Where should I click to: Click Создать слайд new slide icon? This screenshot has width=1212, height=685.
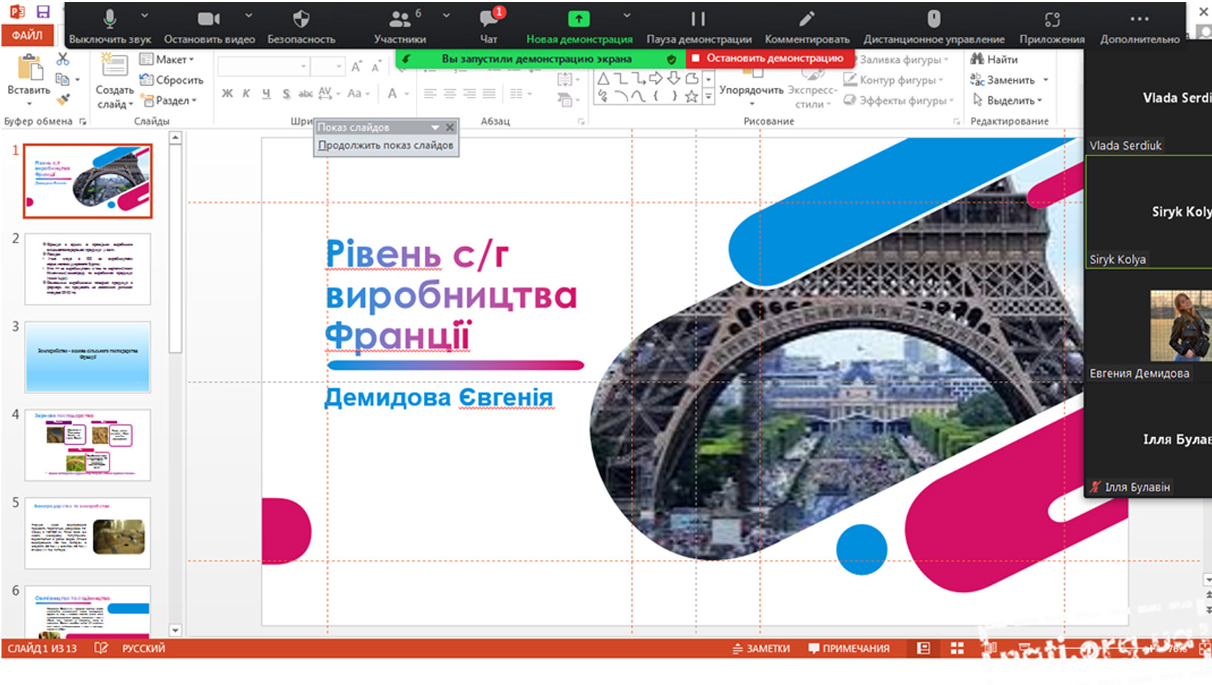pyautogui.click(x=115, y=66)
